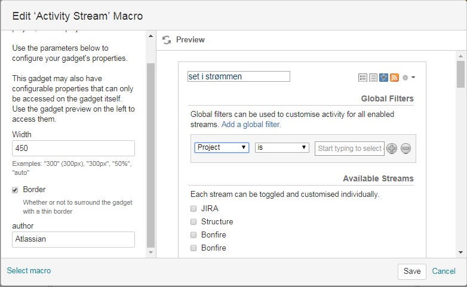Click 'Add a global filter' link

(251, 125)
